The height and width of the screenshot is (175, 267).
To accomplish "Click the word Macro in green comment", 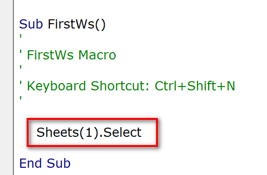I will click(97, 55).
